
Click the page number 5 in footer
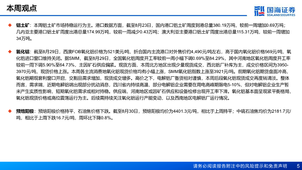point(298,166)
